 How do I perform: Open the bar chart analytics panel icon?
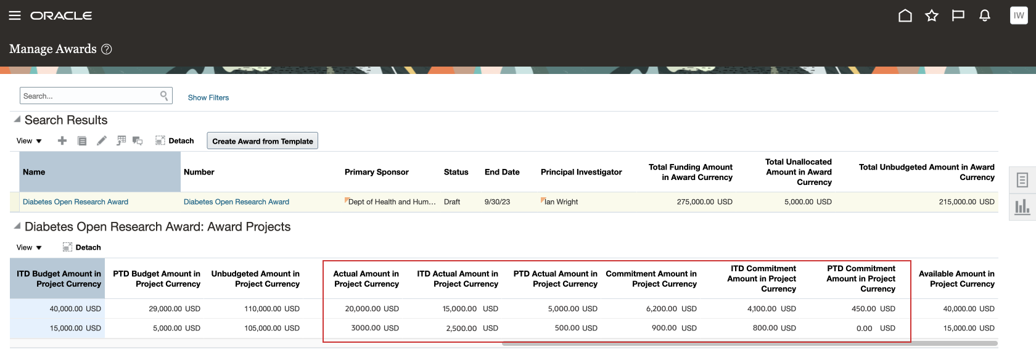1022,207
